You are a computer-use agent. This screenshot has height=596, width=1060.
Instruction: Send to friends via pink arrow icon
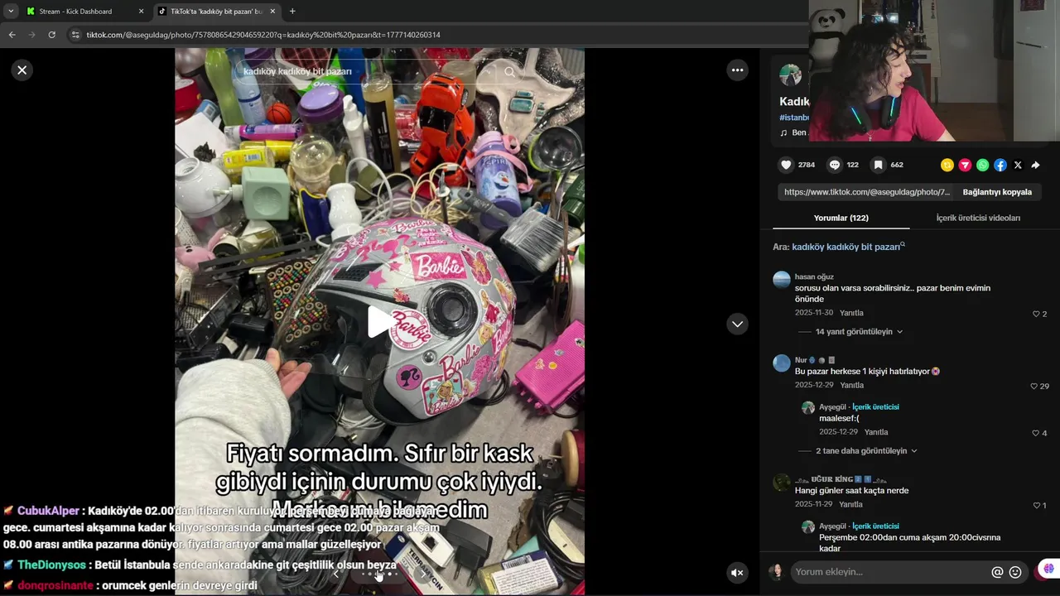click(x=965, y=165)
